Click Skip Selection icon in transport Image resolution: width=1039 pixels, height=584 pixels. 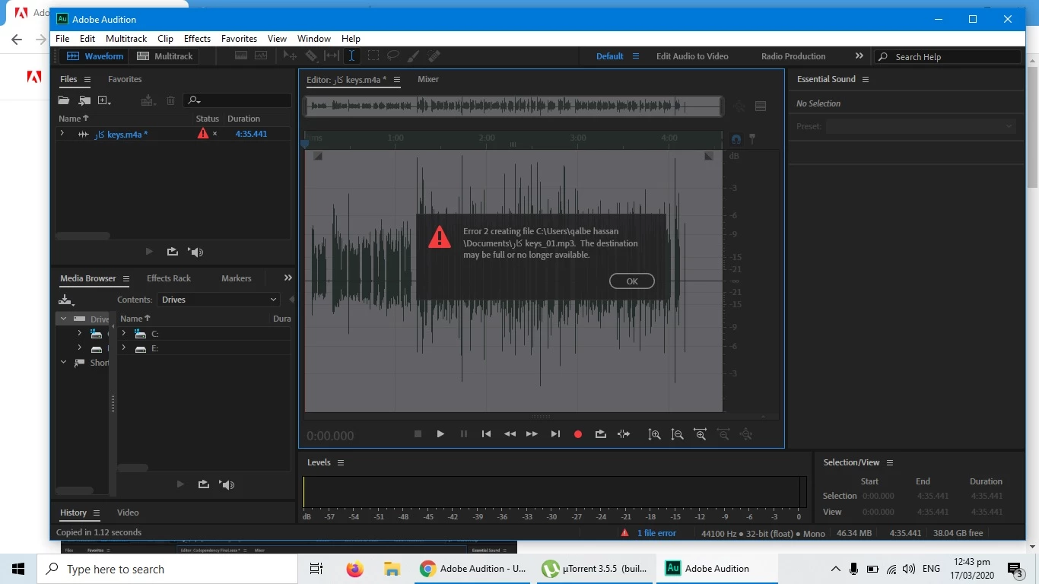(x=624, y=434)
